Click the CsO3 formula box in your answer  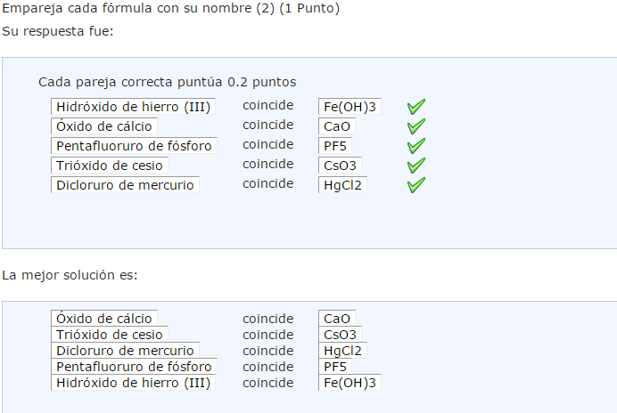tap(340, 166)
